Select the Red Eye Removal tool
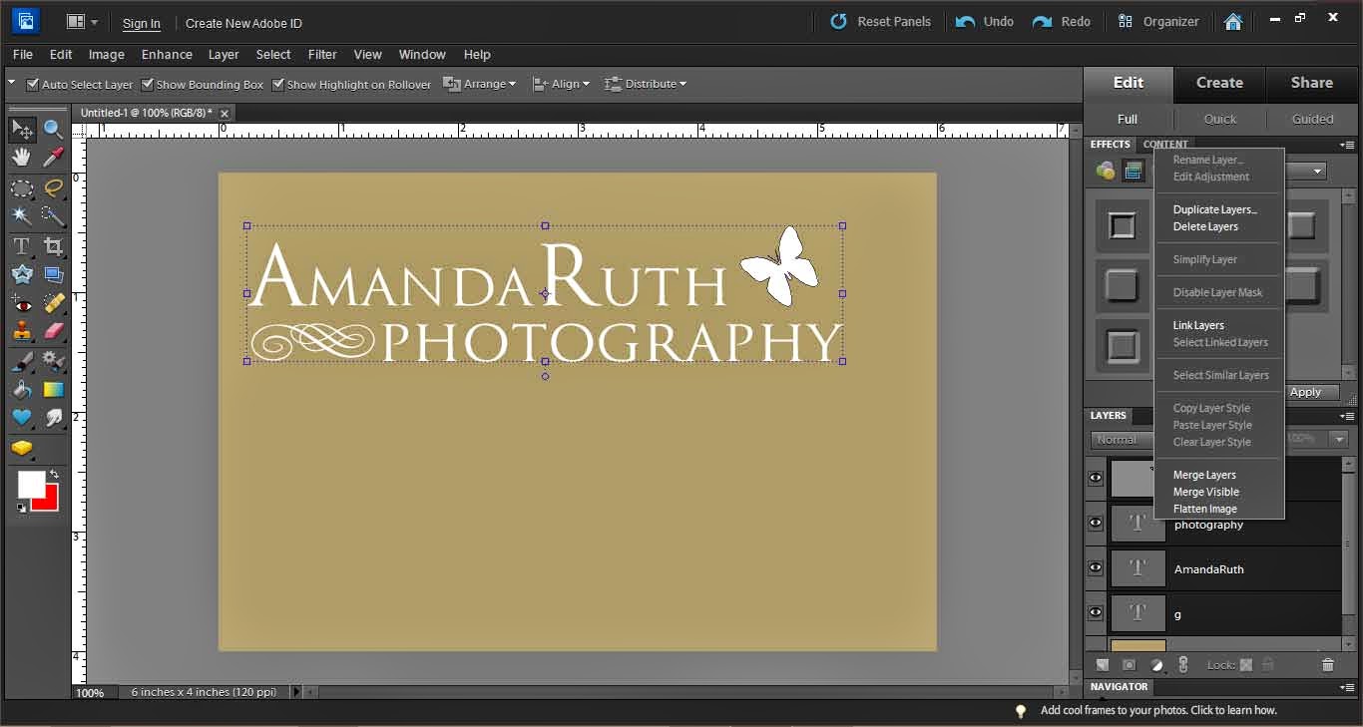The width and height of the screenshot is (1363, 727). point(21,303)
